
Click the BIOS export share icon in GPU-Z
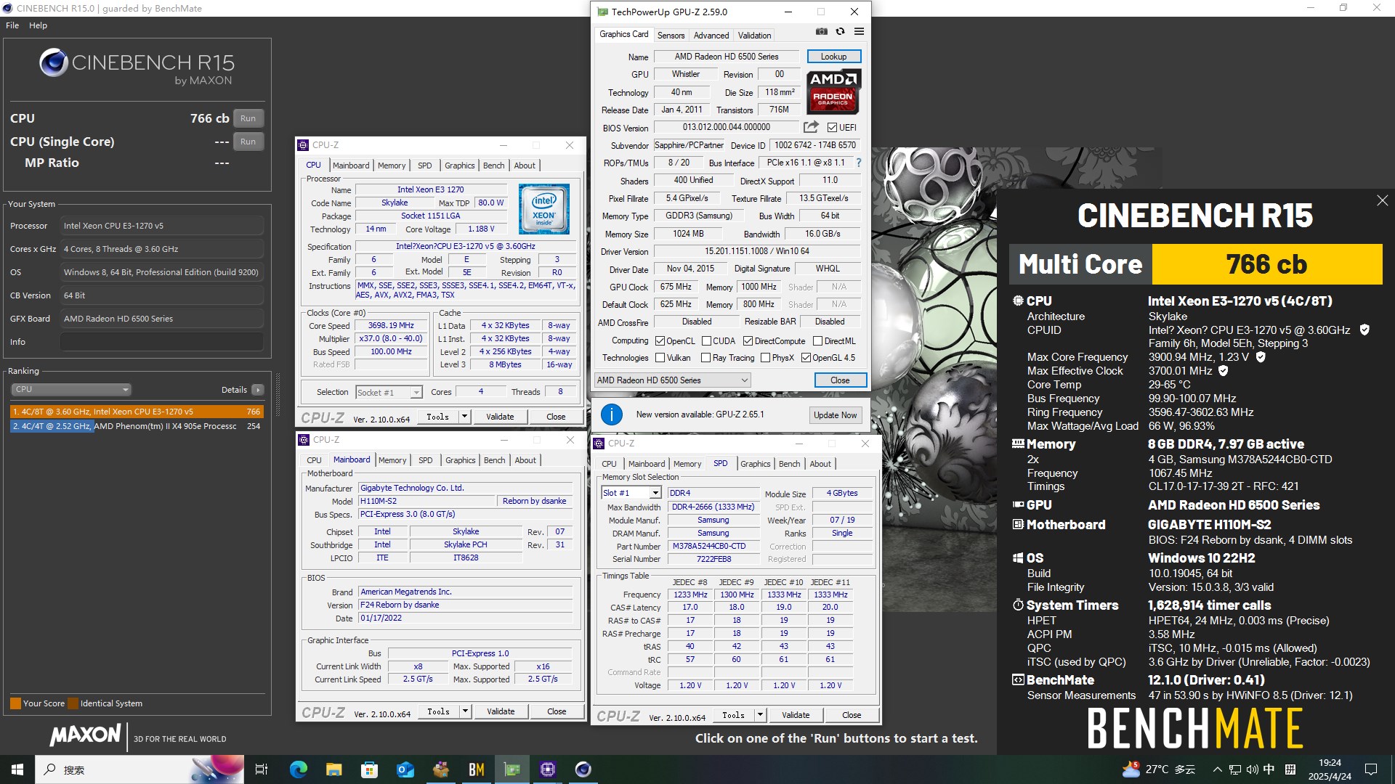(811, 127)
